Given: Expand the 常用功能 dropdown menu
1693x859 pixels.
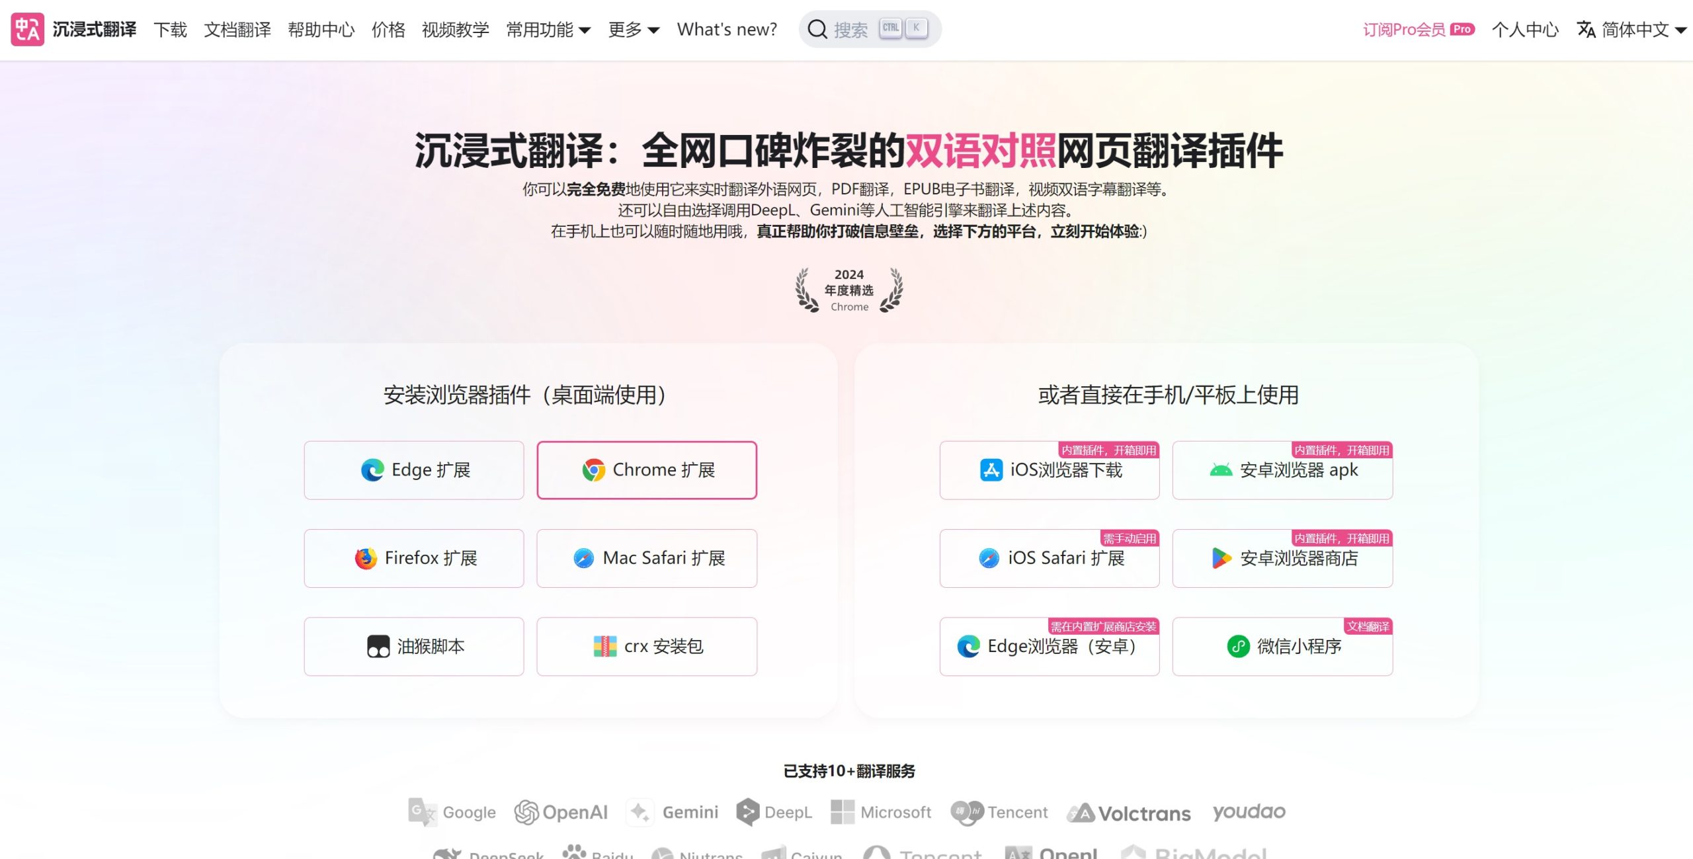Looking at the screenshot, I should [550, 29].
